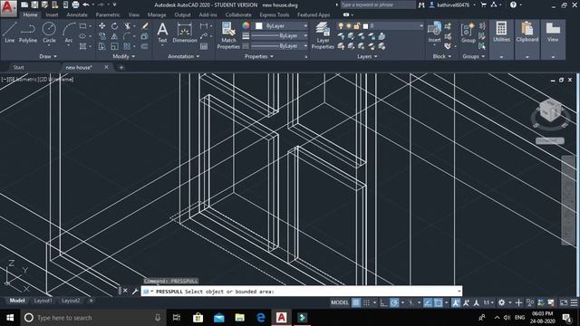Image resolution: width=580 pixels, height=326 pixels.
Task: Click the Customization menu icon in status bar
Action: [574, 302]
